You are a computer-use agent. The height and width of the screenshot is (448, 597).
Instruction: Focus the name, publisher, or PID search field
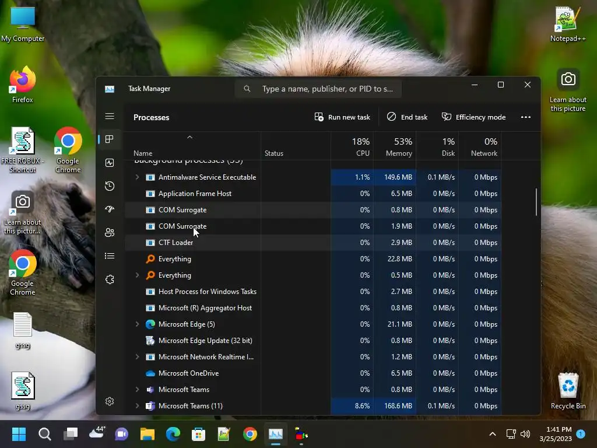pyautogui.click(x=318, y=89)
